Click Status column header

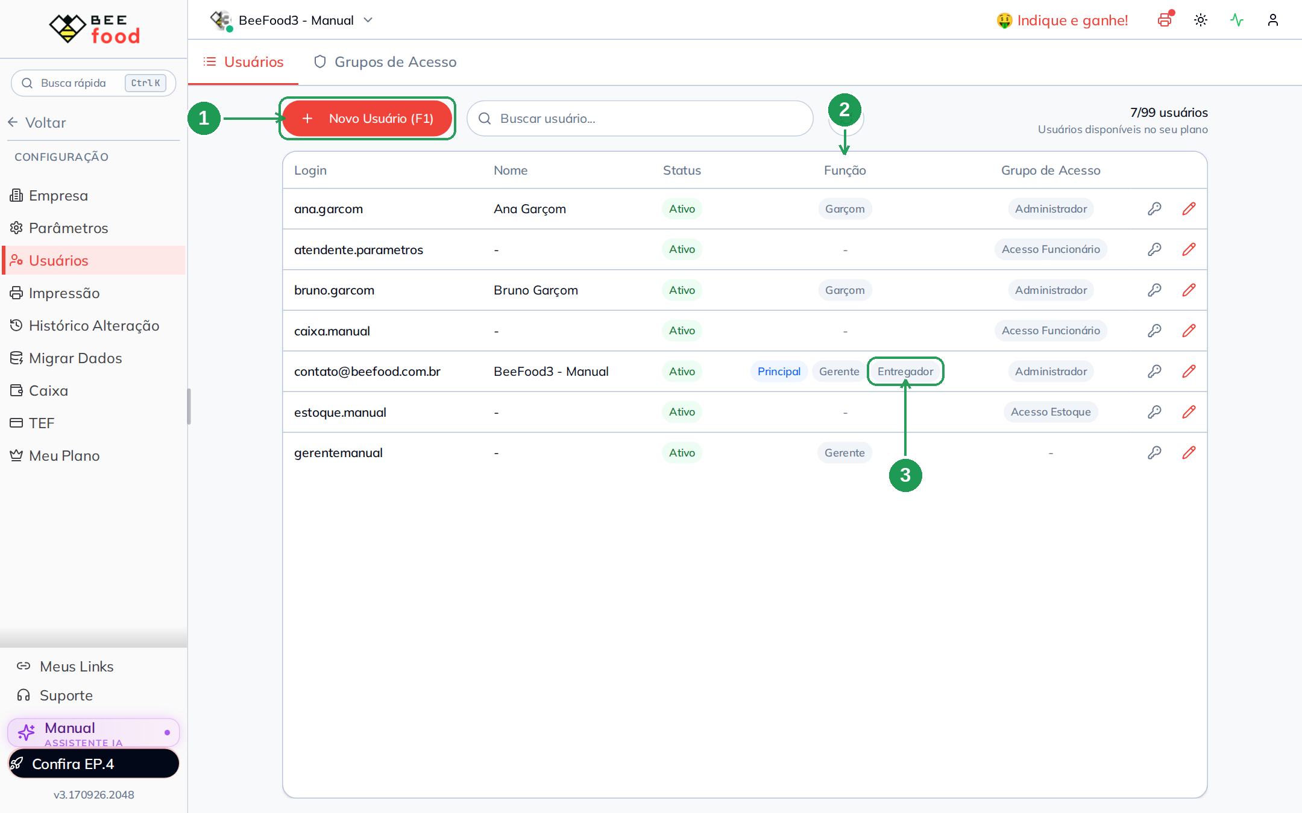(x=682, y=170)
